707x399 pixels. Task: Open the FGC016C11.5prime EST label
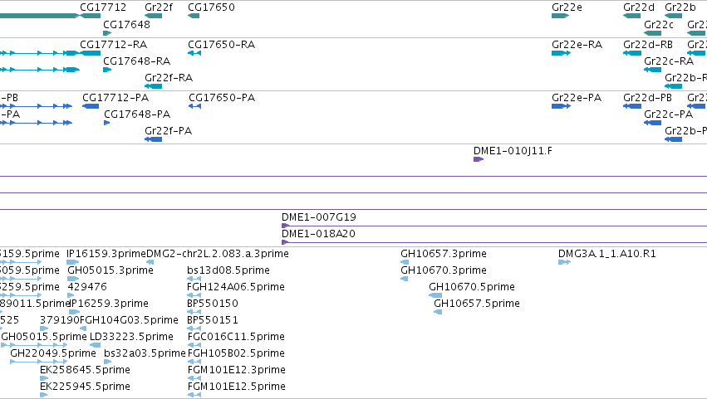236,337
